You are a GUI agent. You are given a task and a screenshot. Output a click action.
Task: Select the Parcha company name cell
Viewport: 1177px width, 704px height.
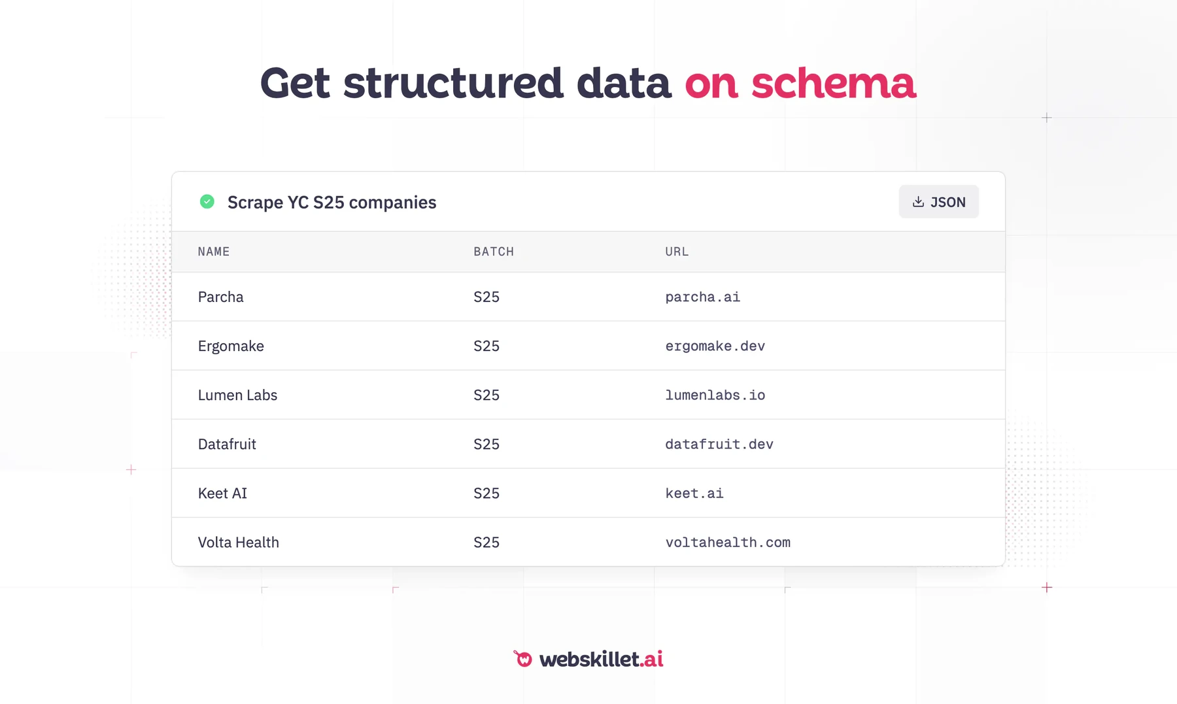221,297
